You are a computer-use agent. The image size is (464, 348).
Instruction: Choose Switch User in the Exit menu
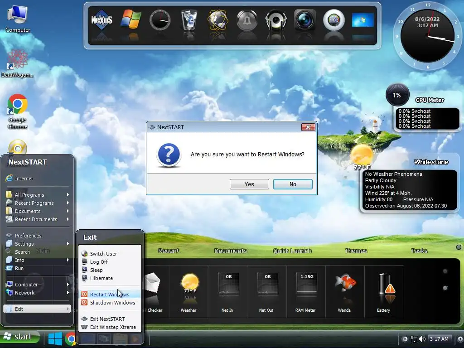[x=110, y=254]
